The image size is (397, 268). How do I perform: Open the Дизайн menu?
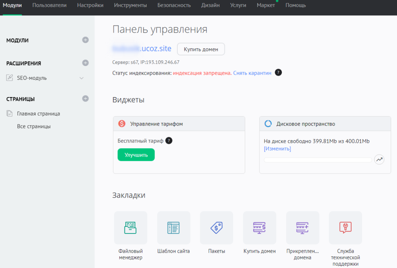tap(210, 5)
